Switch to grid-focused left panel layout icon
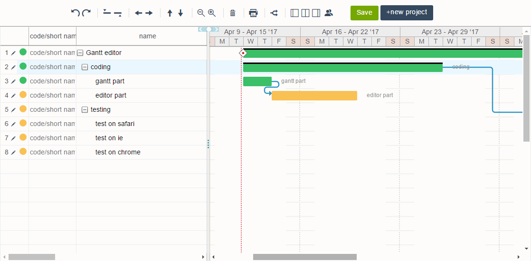 coord(294,13)
